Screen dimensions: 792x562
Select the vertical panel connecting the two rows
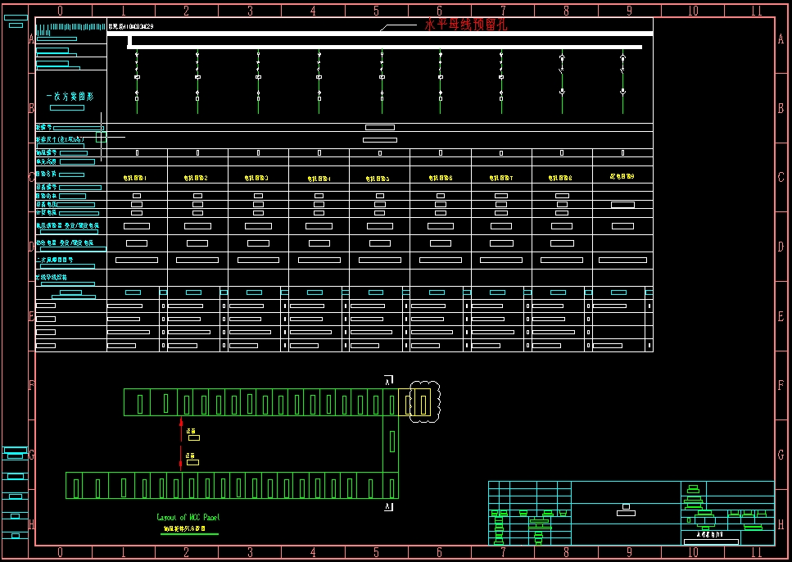tap(391, 442)
